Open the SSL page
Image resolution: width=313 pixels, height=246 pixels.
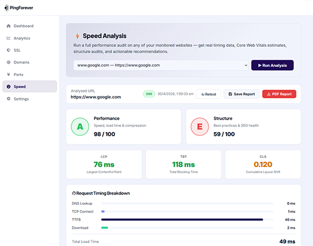(x=30, y=50)
